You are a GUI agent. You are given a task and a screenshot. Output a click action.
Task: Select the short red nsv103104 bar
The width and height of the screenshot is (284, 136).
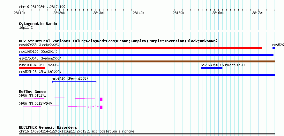click(32, 68)
